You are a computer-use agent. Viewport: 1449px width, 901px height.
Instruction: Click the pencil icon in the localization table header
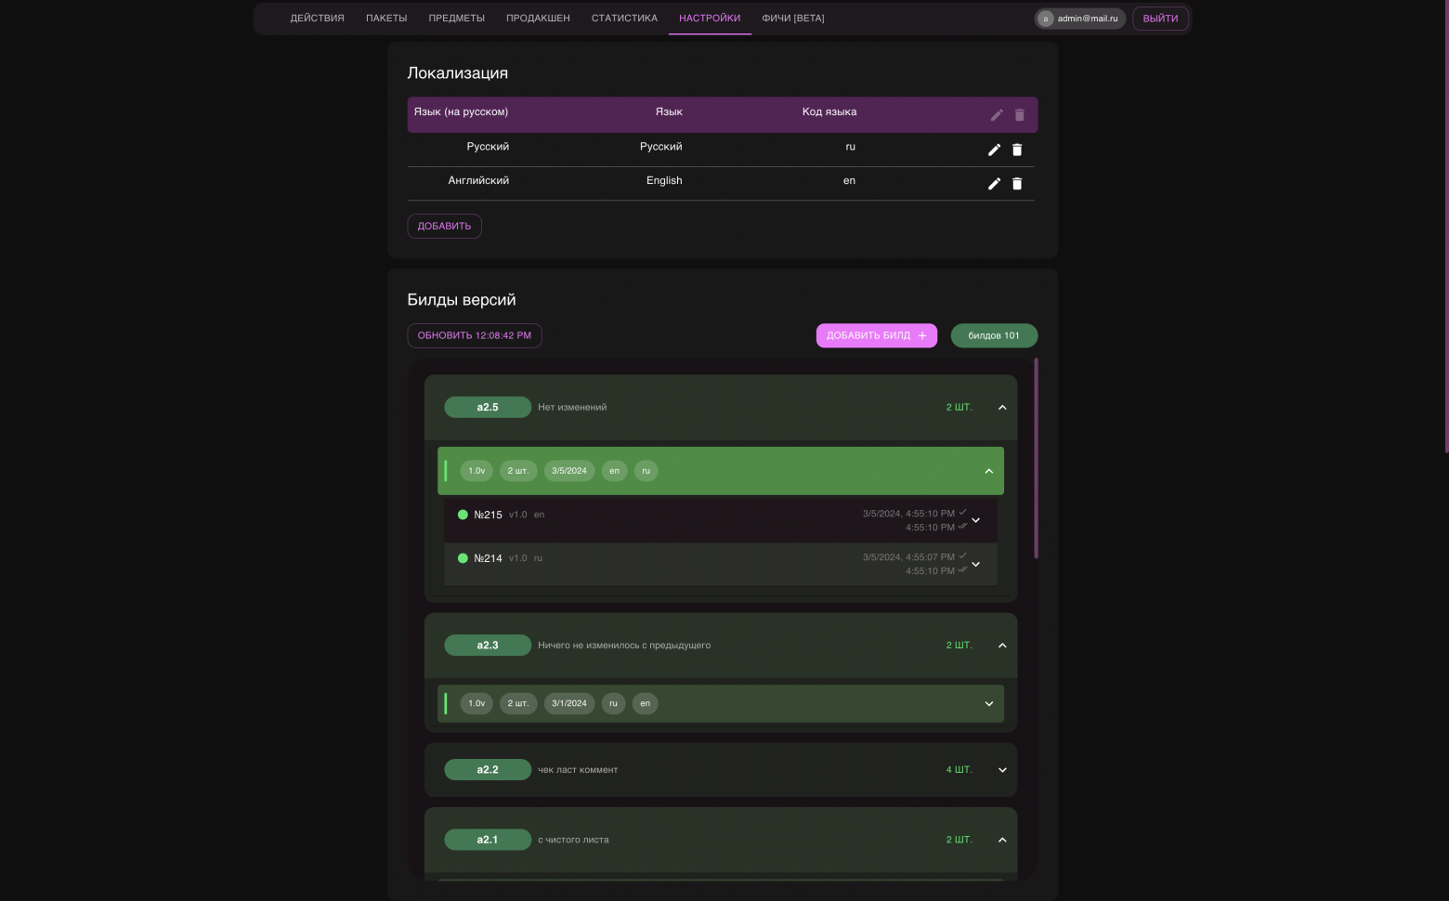[x=997, y=115]
